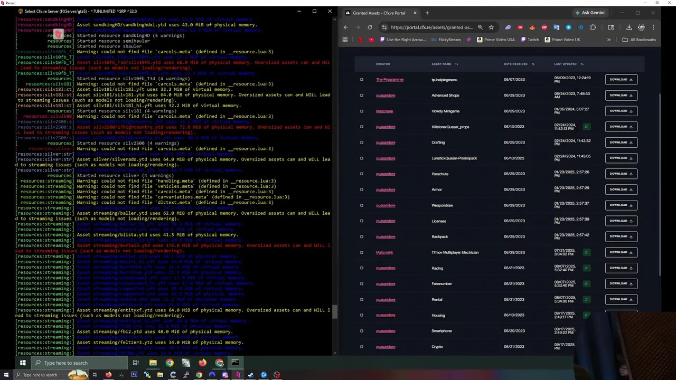Screen dimensions: 676x380
Task: Open The-Programmer creator link
Action: click(x=390, y=80)
